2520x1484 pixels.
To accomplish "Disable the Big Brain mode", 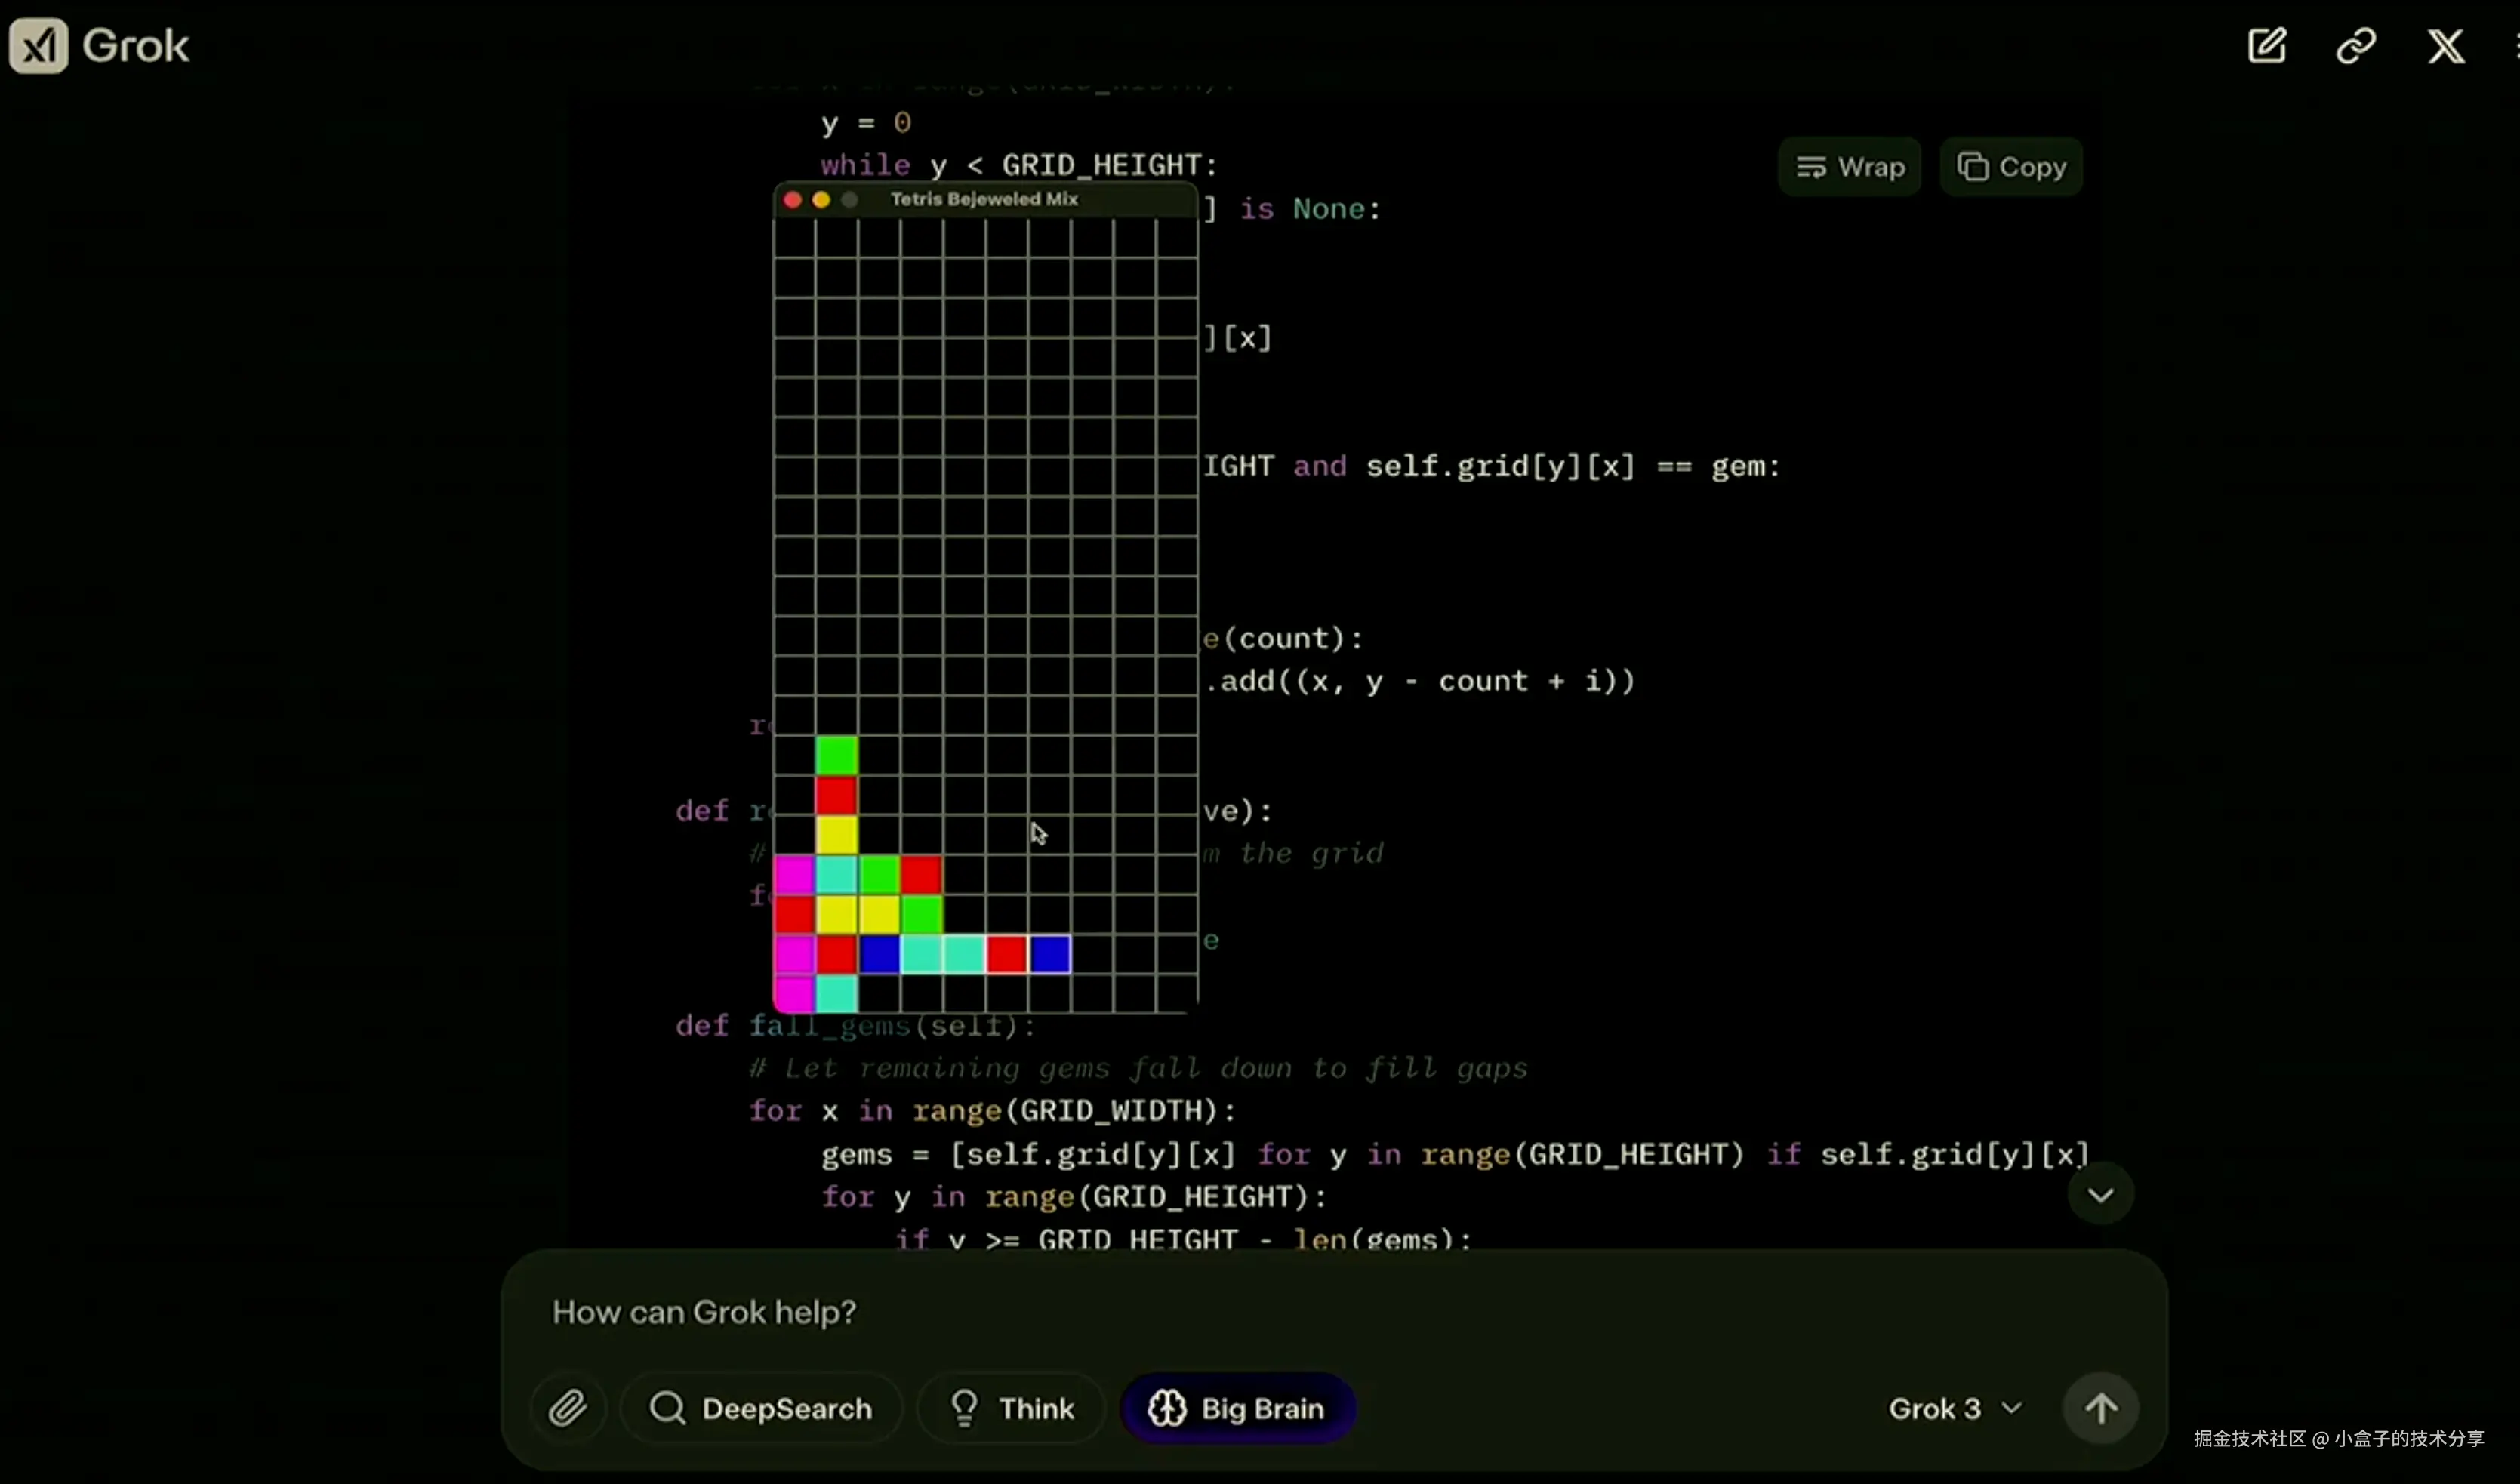I will (1237, 1408).
